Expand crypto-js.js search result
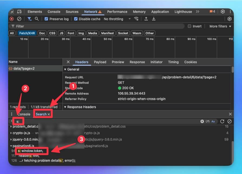 [x=11, y=133]
